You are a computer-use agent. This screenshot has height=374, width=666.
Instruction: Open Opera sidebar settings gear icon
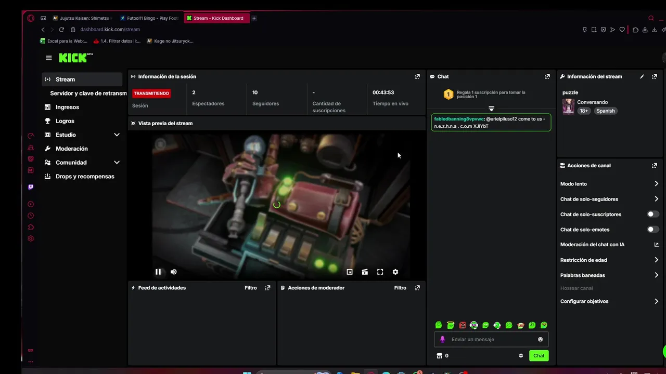[31, 238]
